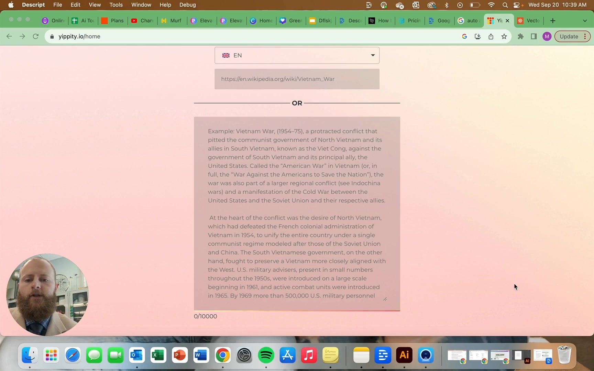Screen dimensions: 594x371
Task: Reload the yippity.io page
Action: [x=35, y=36]
